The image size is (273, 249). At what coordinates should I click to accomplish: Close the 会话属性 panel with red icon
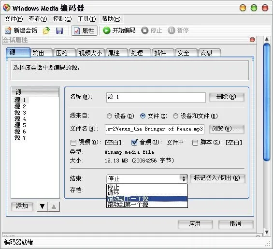(252, 40)
